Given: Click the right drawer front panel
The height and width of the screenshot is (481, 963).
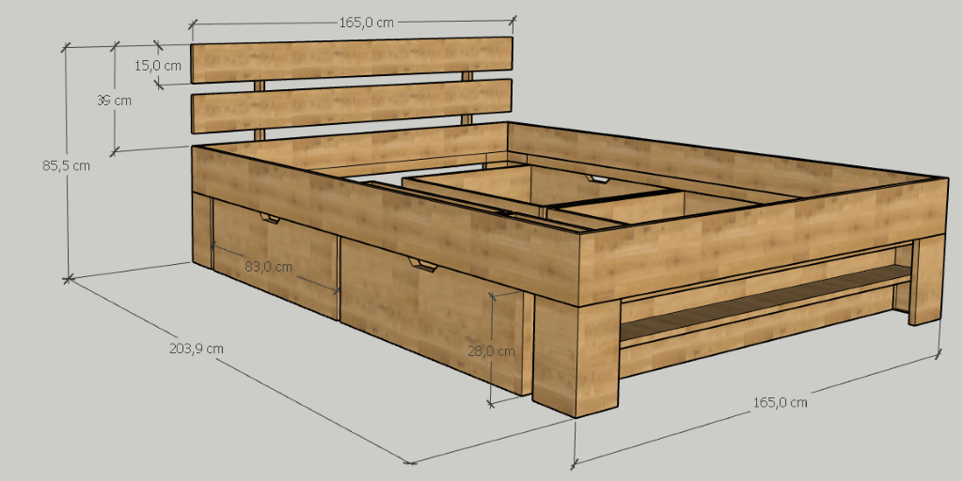Looking at the screenshot, I should (x=423, y=315).
